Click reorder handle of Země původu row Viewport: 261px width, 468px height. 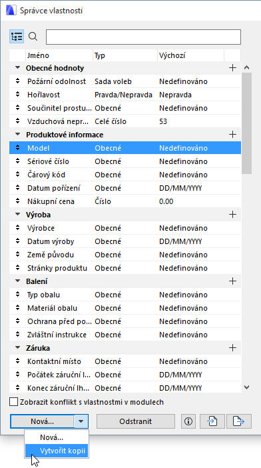17,255
